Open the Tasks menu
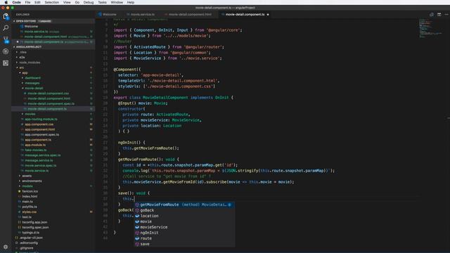Viewport: 450px width, 253px height. [102, 2]
